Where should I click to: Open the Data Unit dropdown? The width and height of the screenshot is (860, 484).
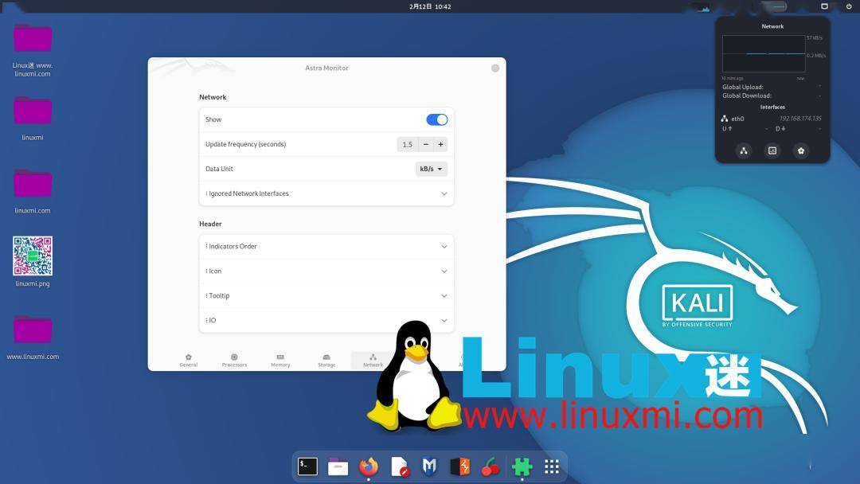(x=430, y=168)
